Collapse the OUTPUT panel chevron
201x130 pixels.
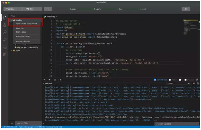tap(44, 83)
